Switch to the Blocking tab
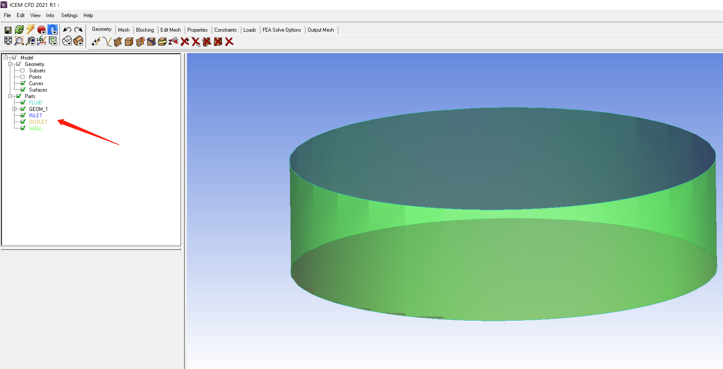 pyautogui.click(x=145, y=30)
